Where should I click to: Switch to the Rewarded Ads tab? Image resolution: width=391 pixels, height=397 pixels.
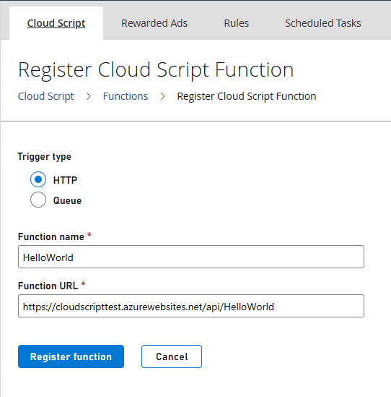(x=154, y=23)
